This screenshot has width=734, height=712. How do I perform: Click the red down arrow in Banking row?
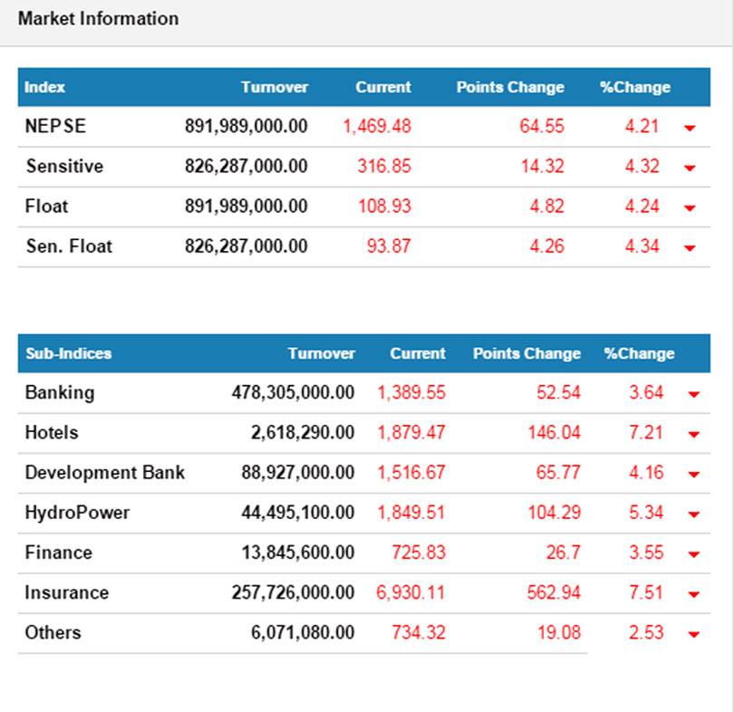pos(694,394)
